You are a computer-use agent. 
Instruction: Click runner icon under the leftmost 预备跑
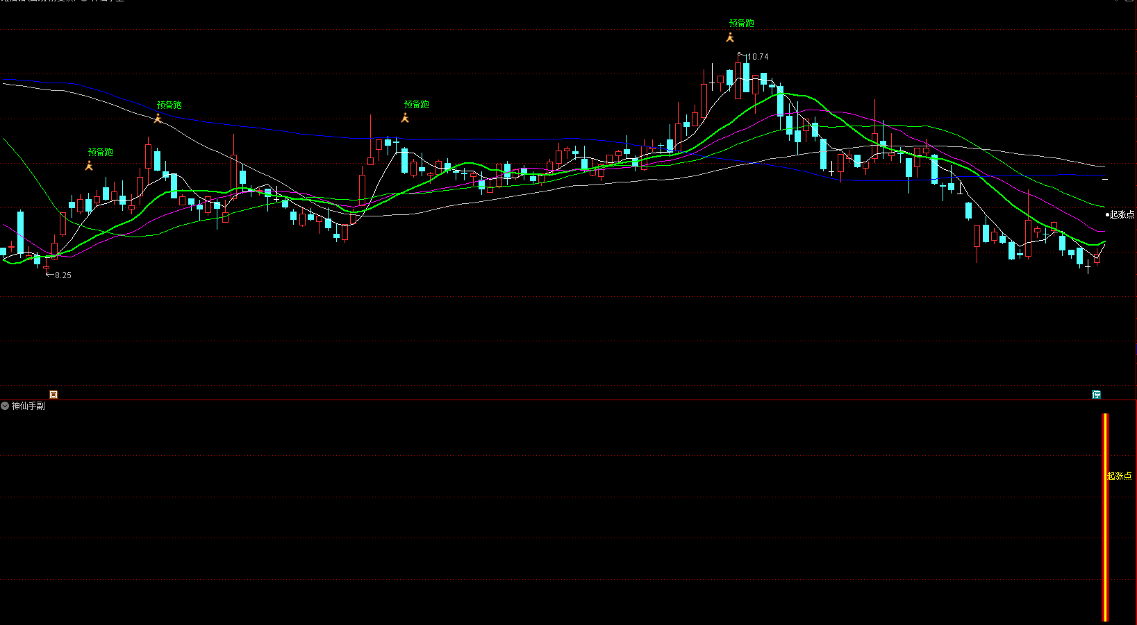89,166
